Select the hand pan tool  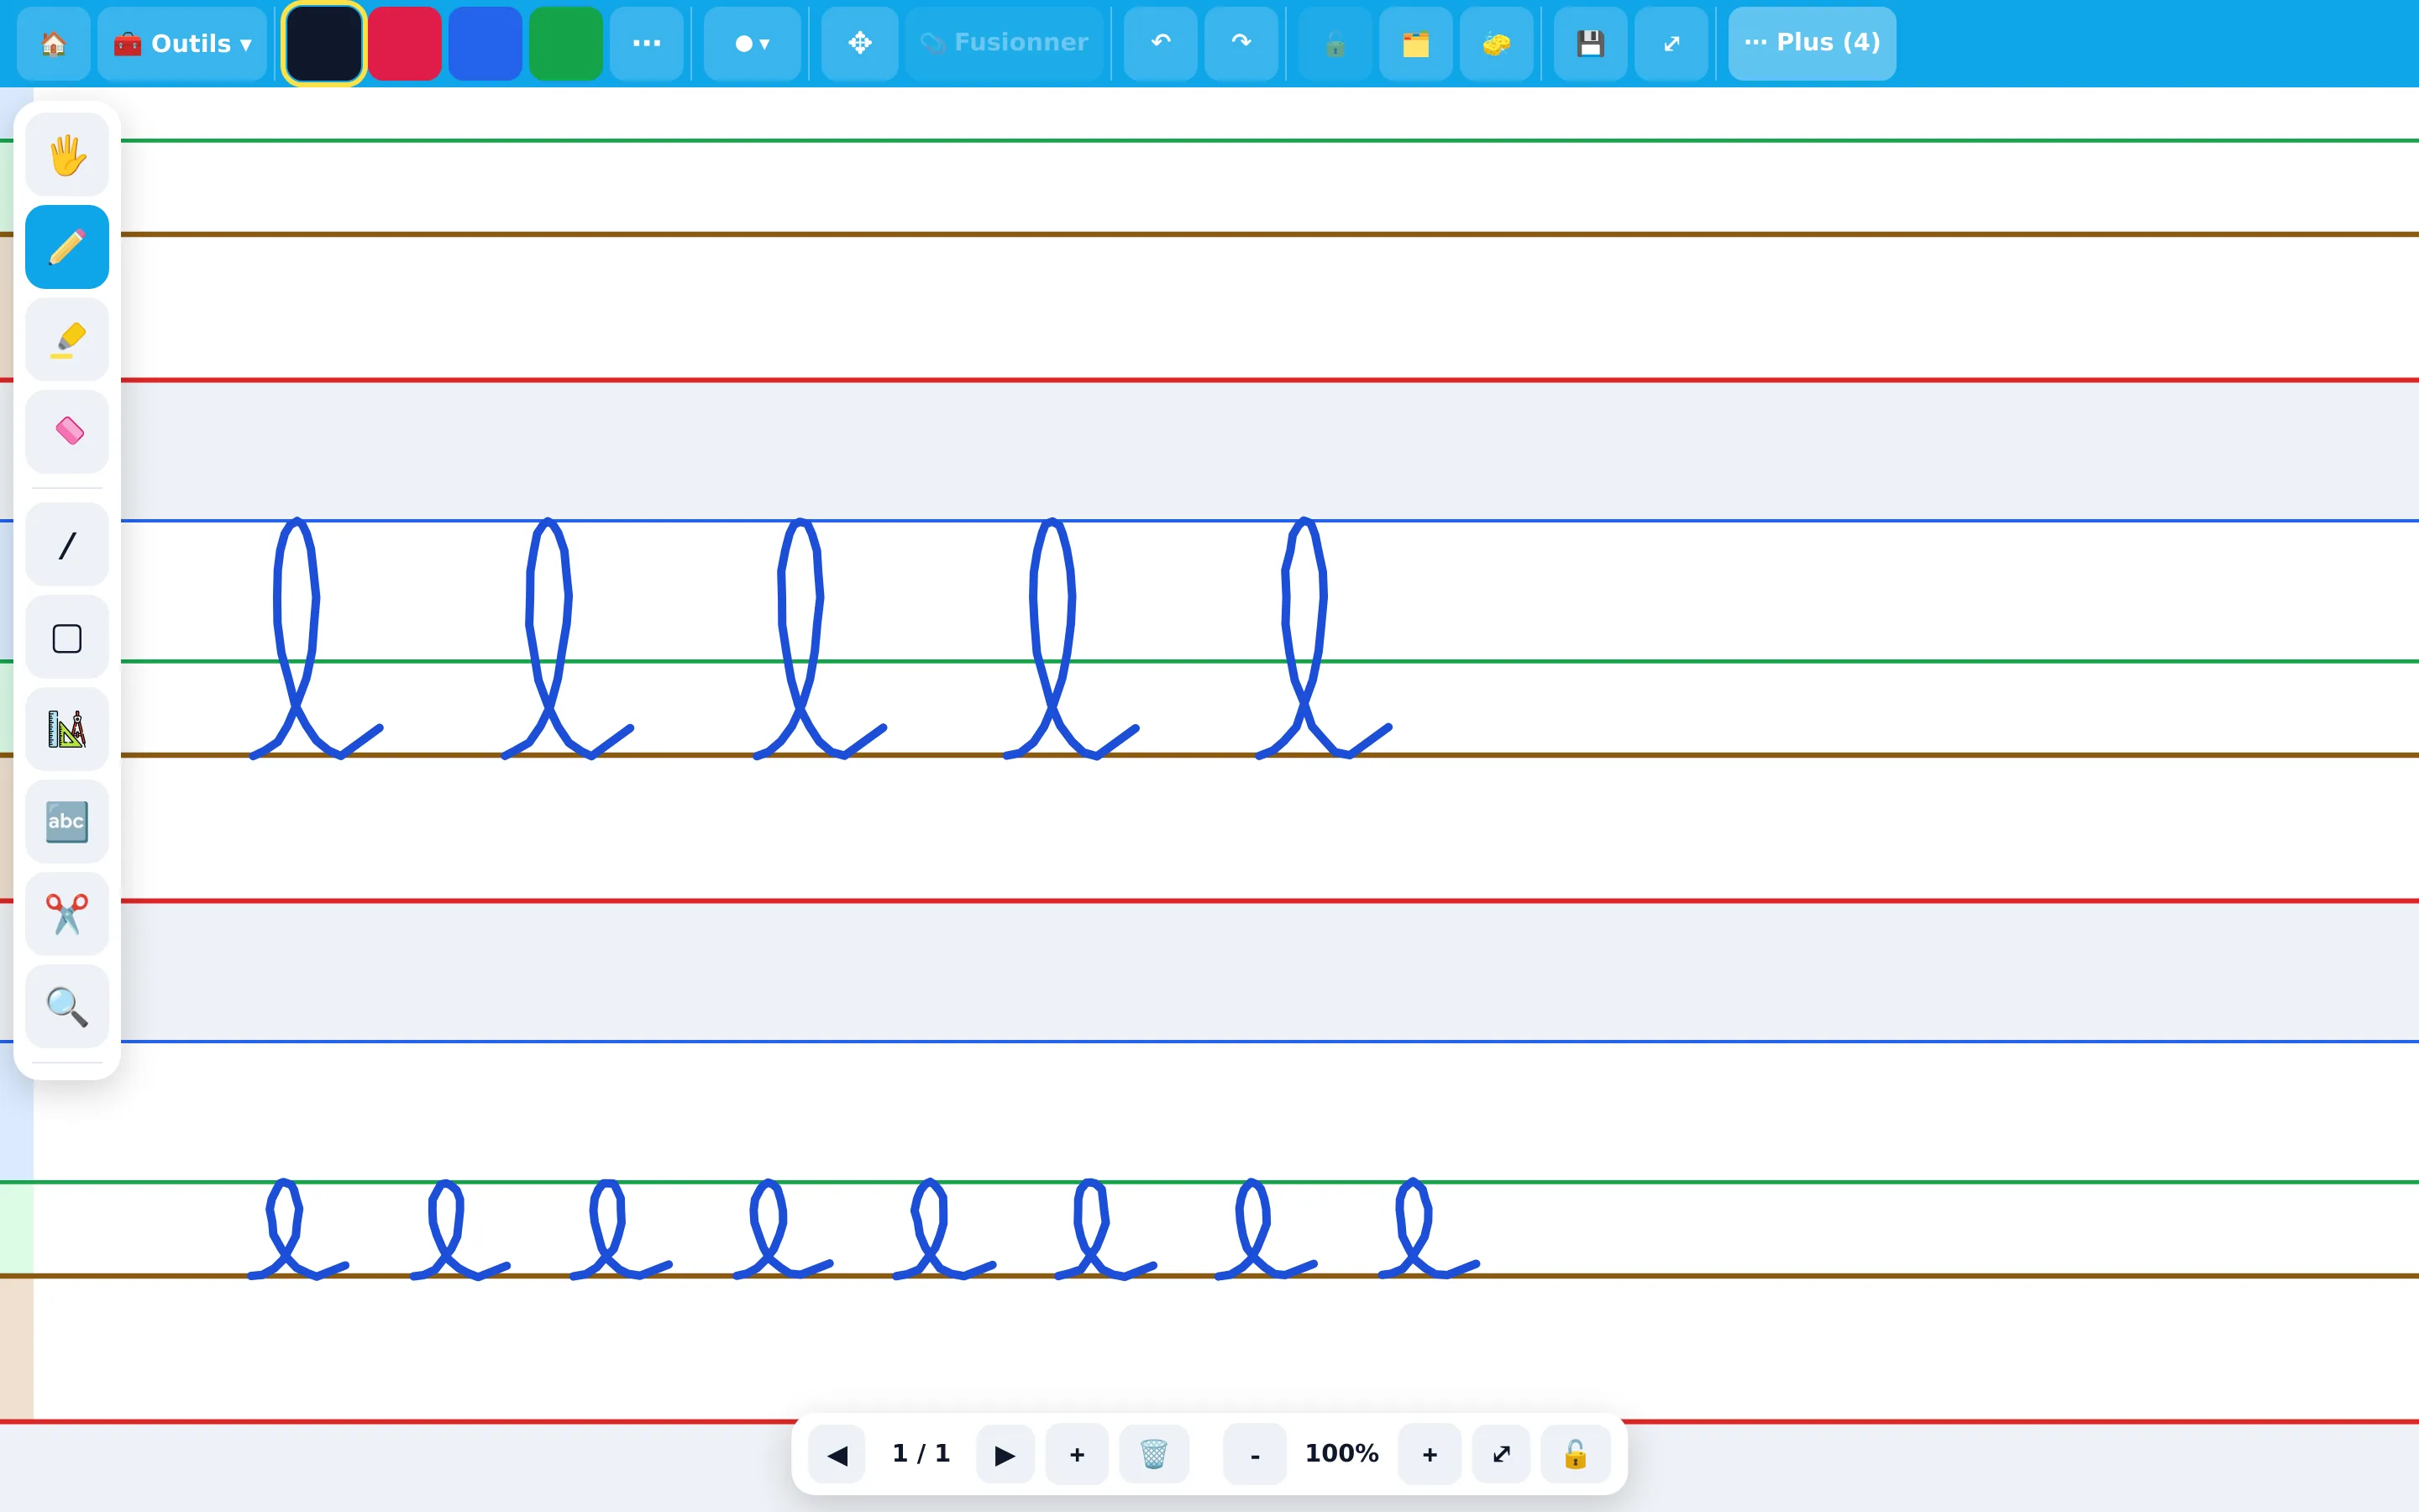click(x=67, y=155)
